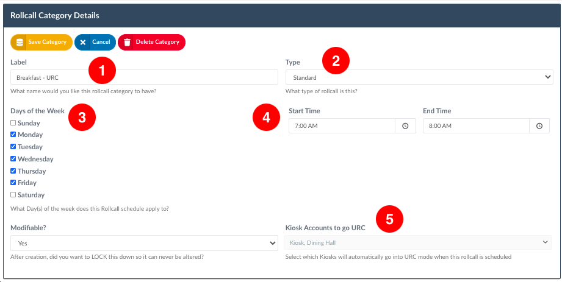Open the End Time clock picker icon
The image size is (562, 282).
(x=539, y=126)
